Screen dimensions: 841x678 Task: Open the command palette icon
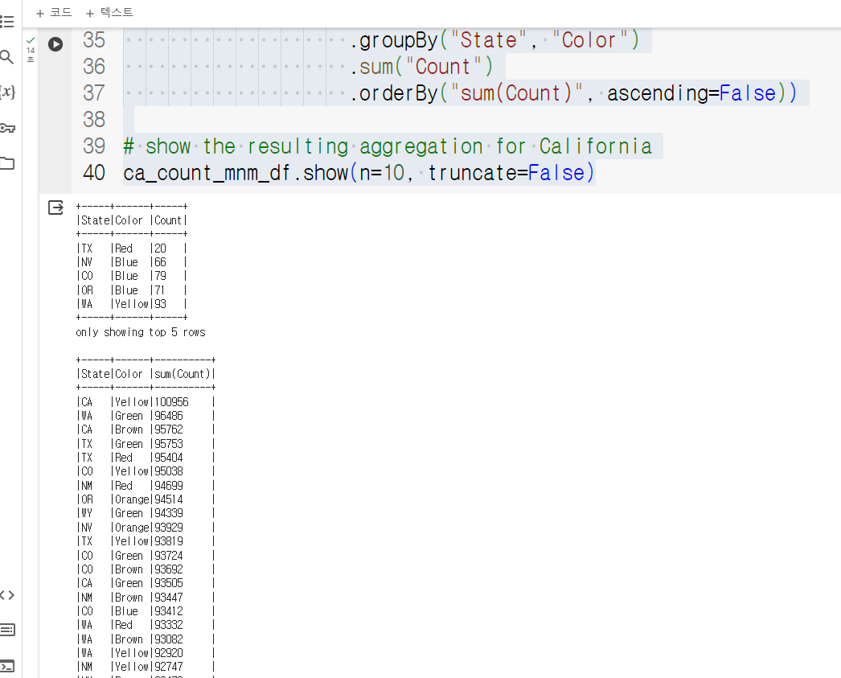pyautogui.click(x=7, y=630)
